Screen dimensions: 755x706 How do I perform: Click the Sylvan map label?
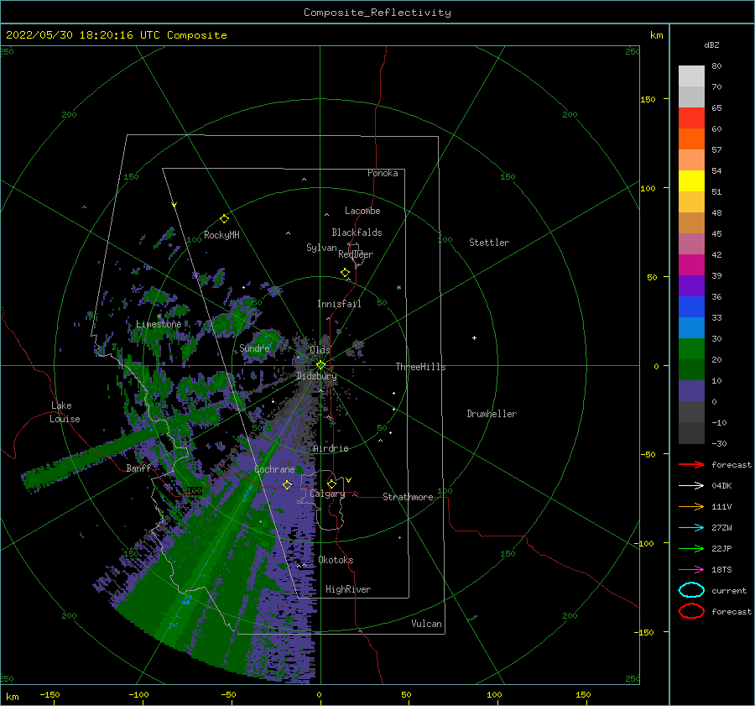coord(321,248)
